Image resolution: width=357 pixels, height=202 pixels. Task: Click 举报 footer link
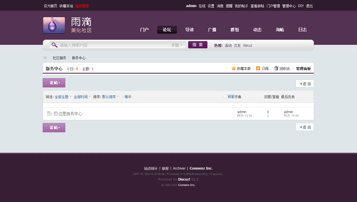pyautogui.click(x=165, y=168)
